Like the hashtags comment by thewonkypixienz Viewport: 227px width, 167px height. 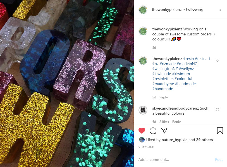coord(218,60)
